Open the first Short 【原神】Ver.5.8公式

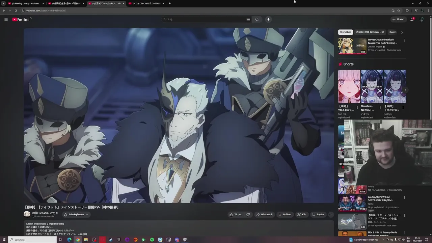tap(349, 86)
